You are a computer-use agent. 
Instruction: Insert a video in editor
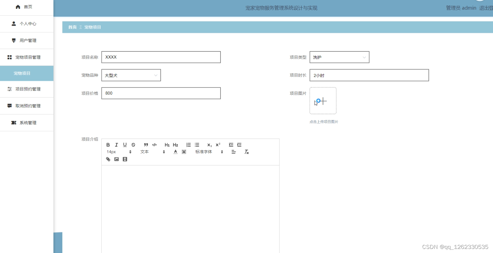coord(125,159)
